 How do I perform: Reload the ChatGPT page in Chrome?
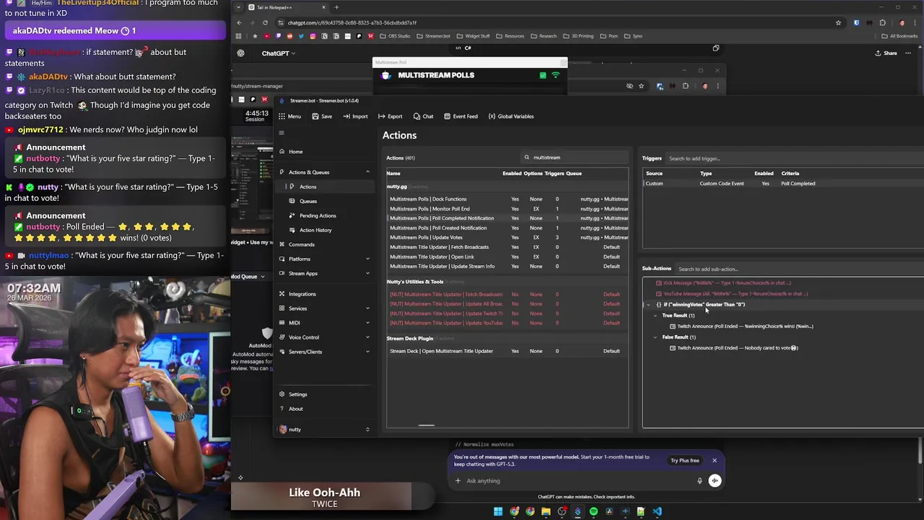[x=265, y=22]
